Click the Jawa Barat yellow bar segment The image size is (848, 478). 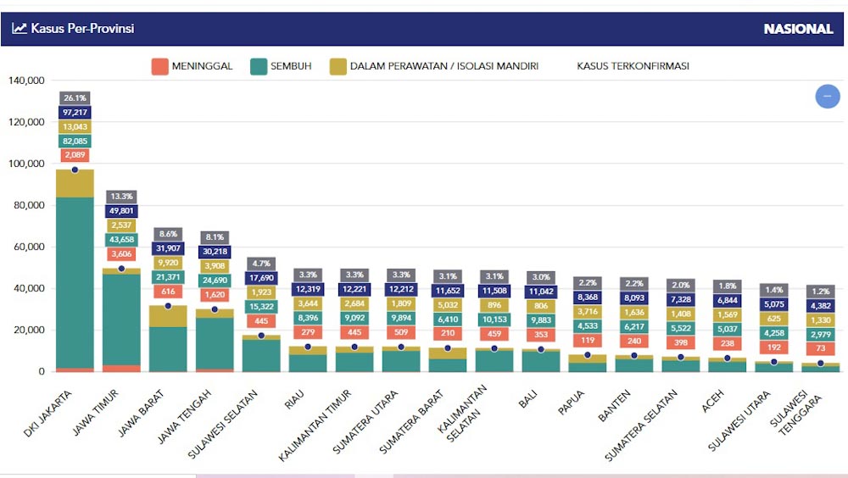(x=168, y=316)
